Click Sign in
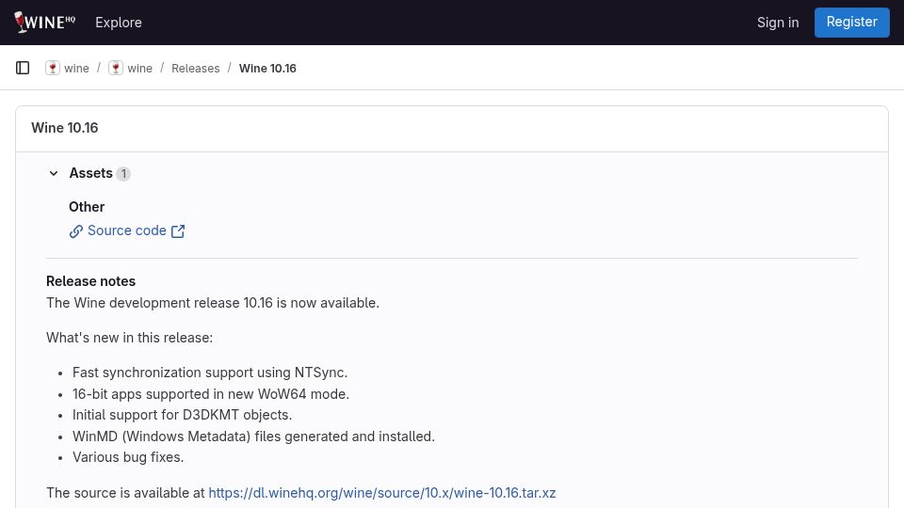Image resolution: width=904 pixels, height=508 pixels. 778,23
